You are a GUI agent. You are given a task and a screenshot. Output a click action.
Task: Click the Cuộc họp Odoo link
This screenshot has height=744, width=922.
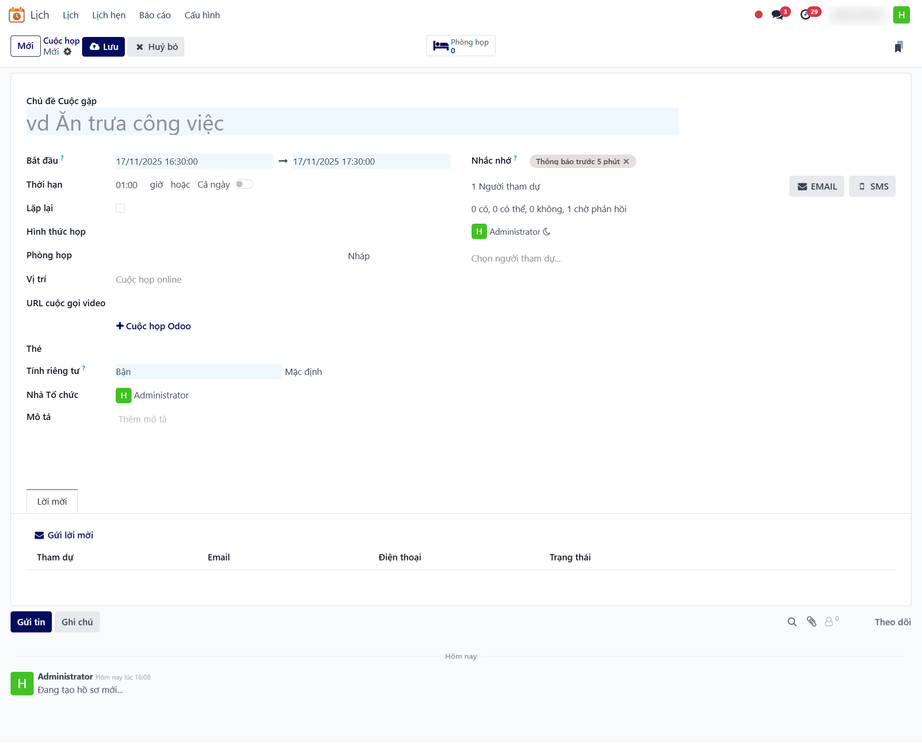154,326
